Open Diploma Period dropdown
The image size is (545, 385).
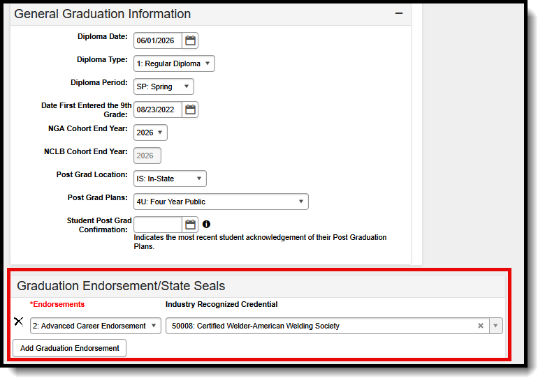(163, 86)
